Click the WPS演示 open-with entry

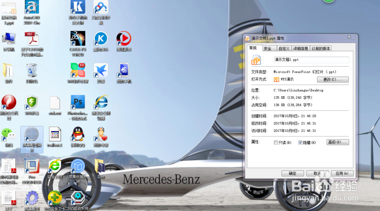284,79
